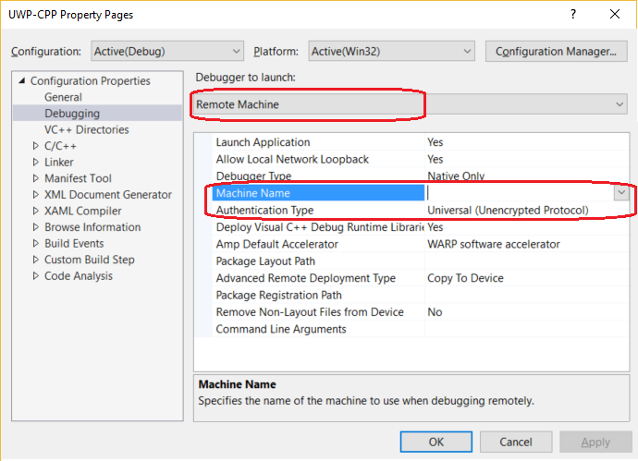Collapse Configuration Properties tree node
This screenshot has width=638, height=461.
[x=22, y=81]
